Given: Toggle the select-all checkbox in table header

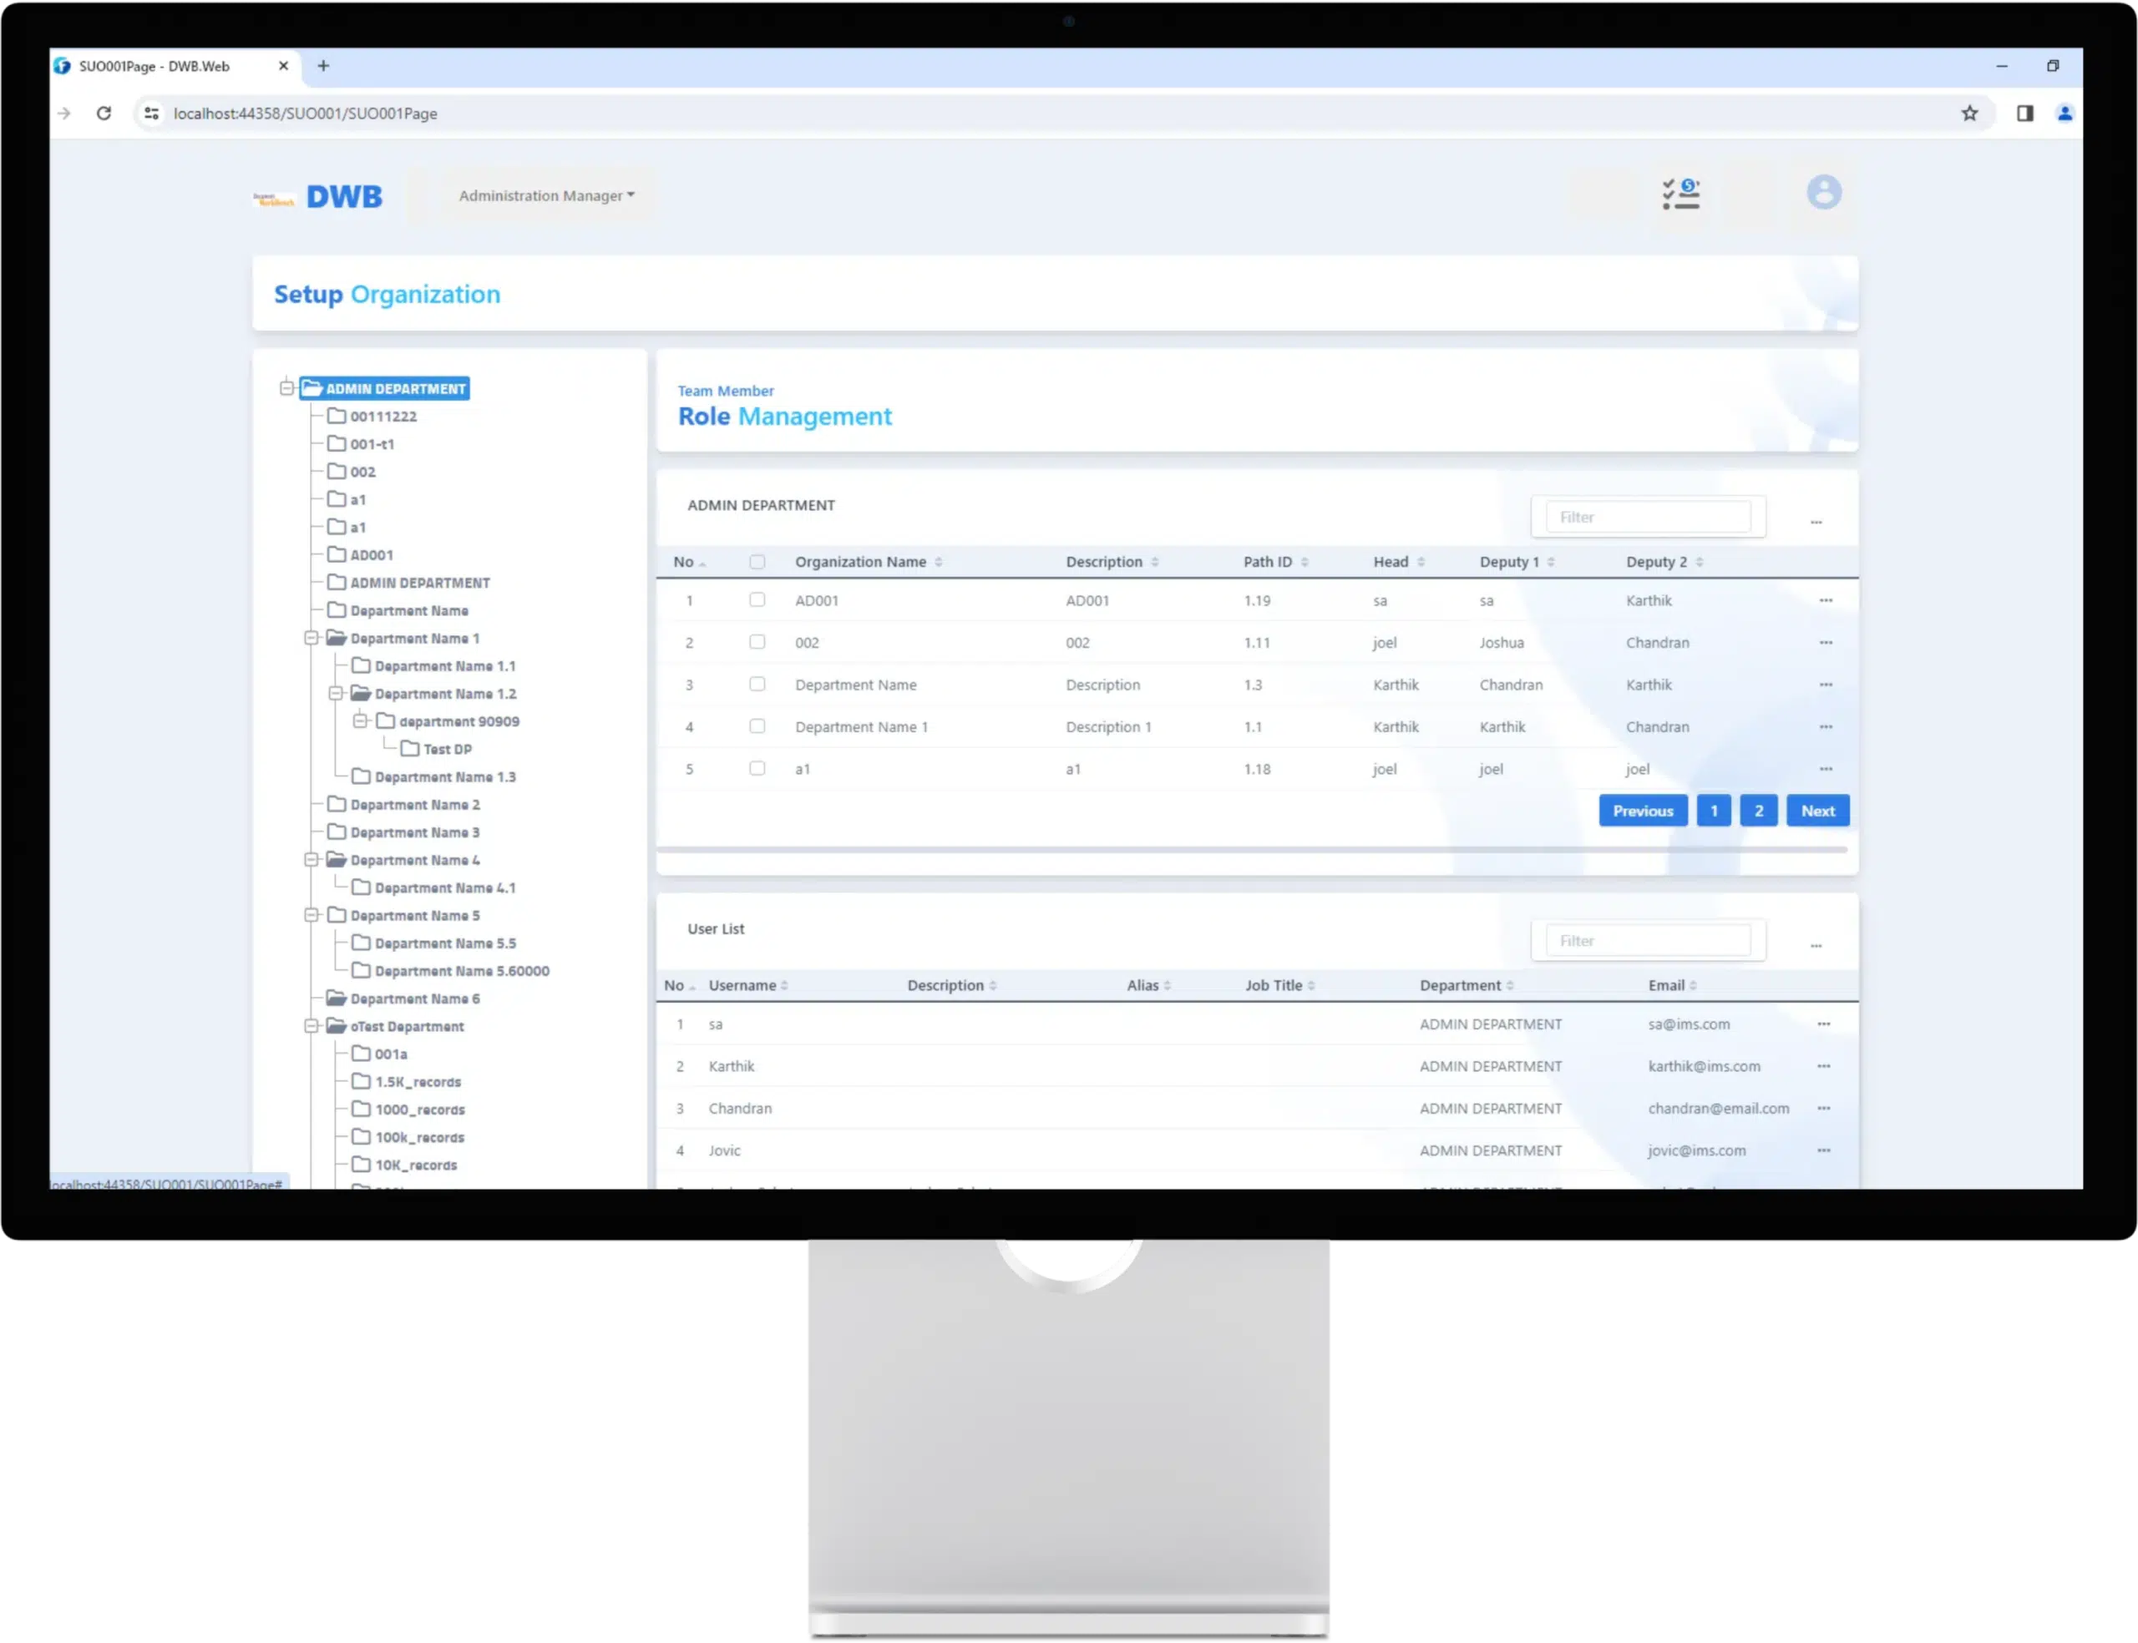Looking at the screenshot, I should point(757,563).
